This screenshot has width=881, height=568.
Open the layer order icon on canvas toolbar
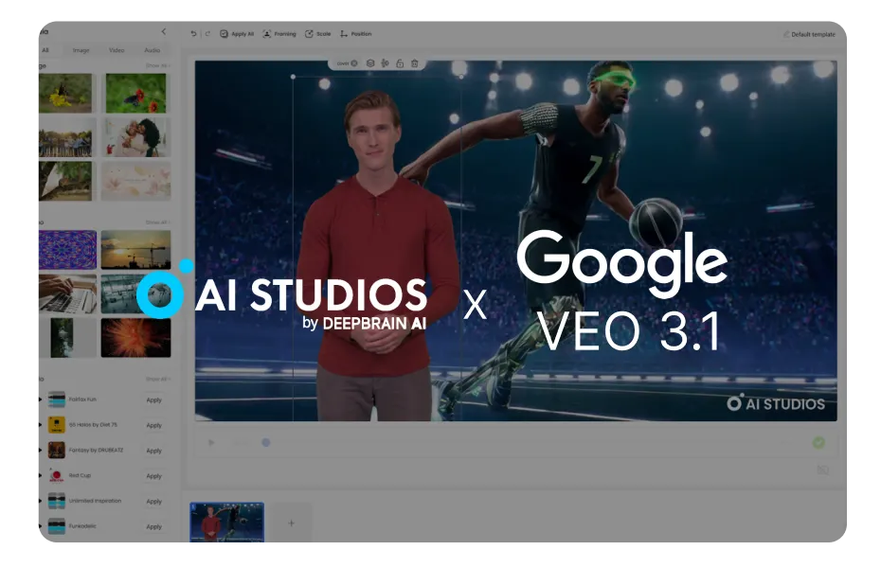coord(370,63)
